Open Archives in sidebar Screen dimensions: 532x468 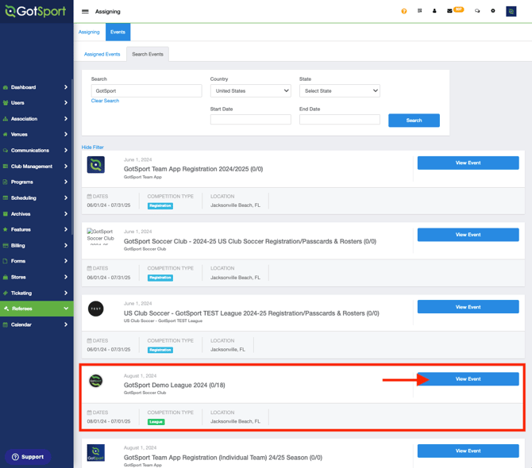click(x=21, y=214)
